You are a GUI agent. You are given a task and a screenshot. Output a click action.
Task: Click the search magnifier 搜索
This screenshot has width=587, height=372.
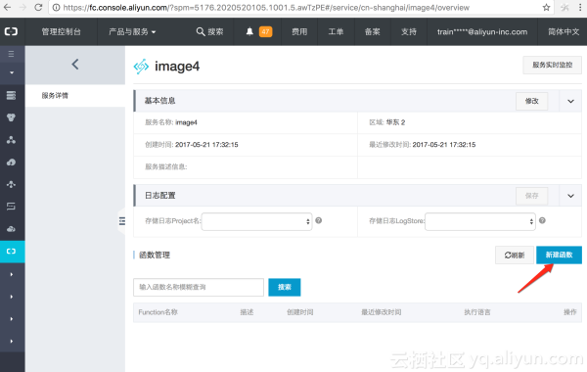(209, 32)
